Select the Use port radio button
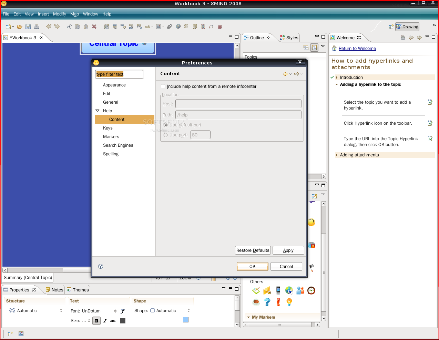The image size is (439, 340). click(166, 135)
